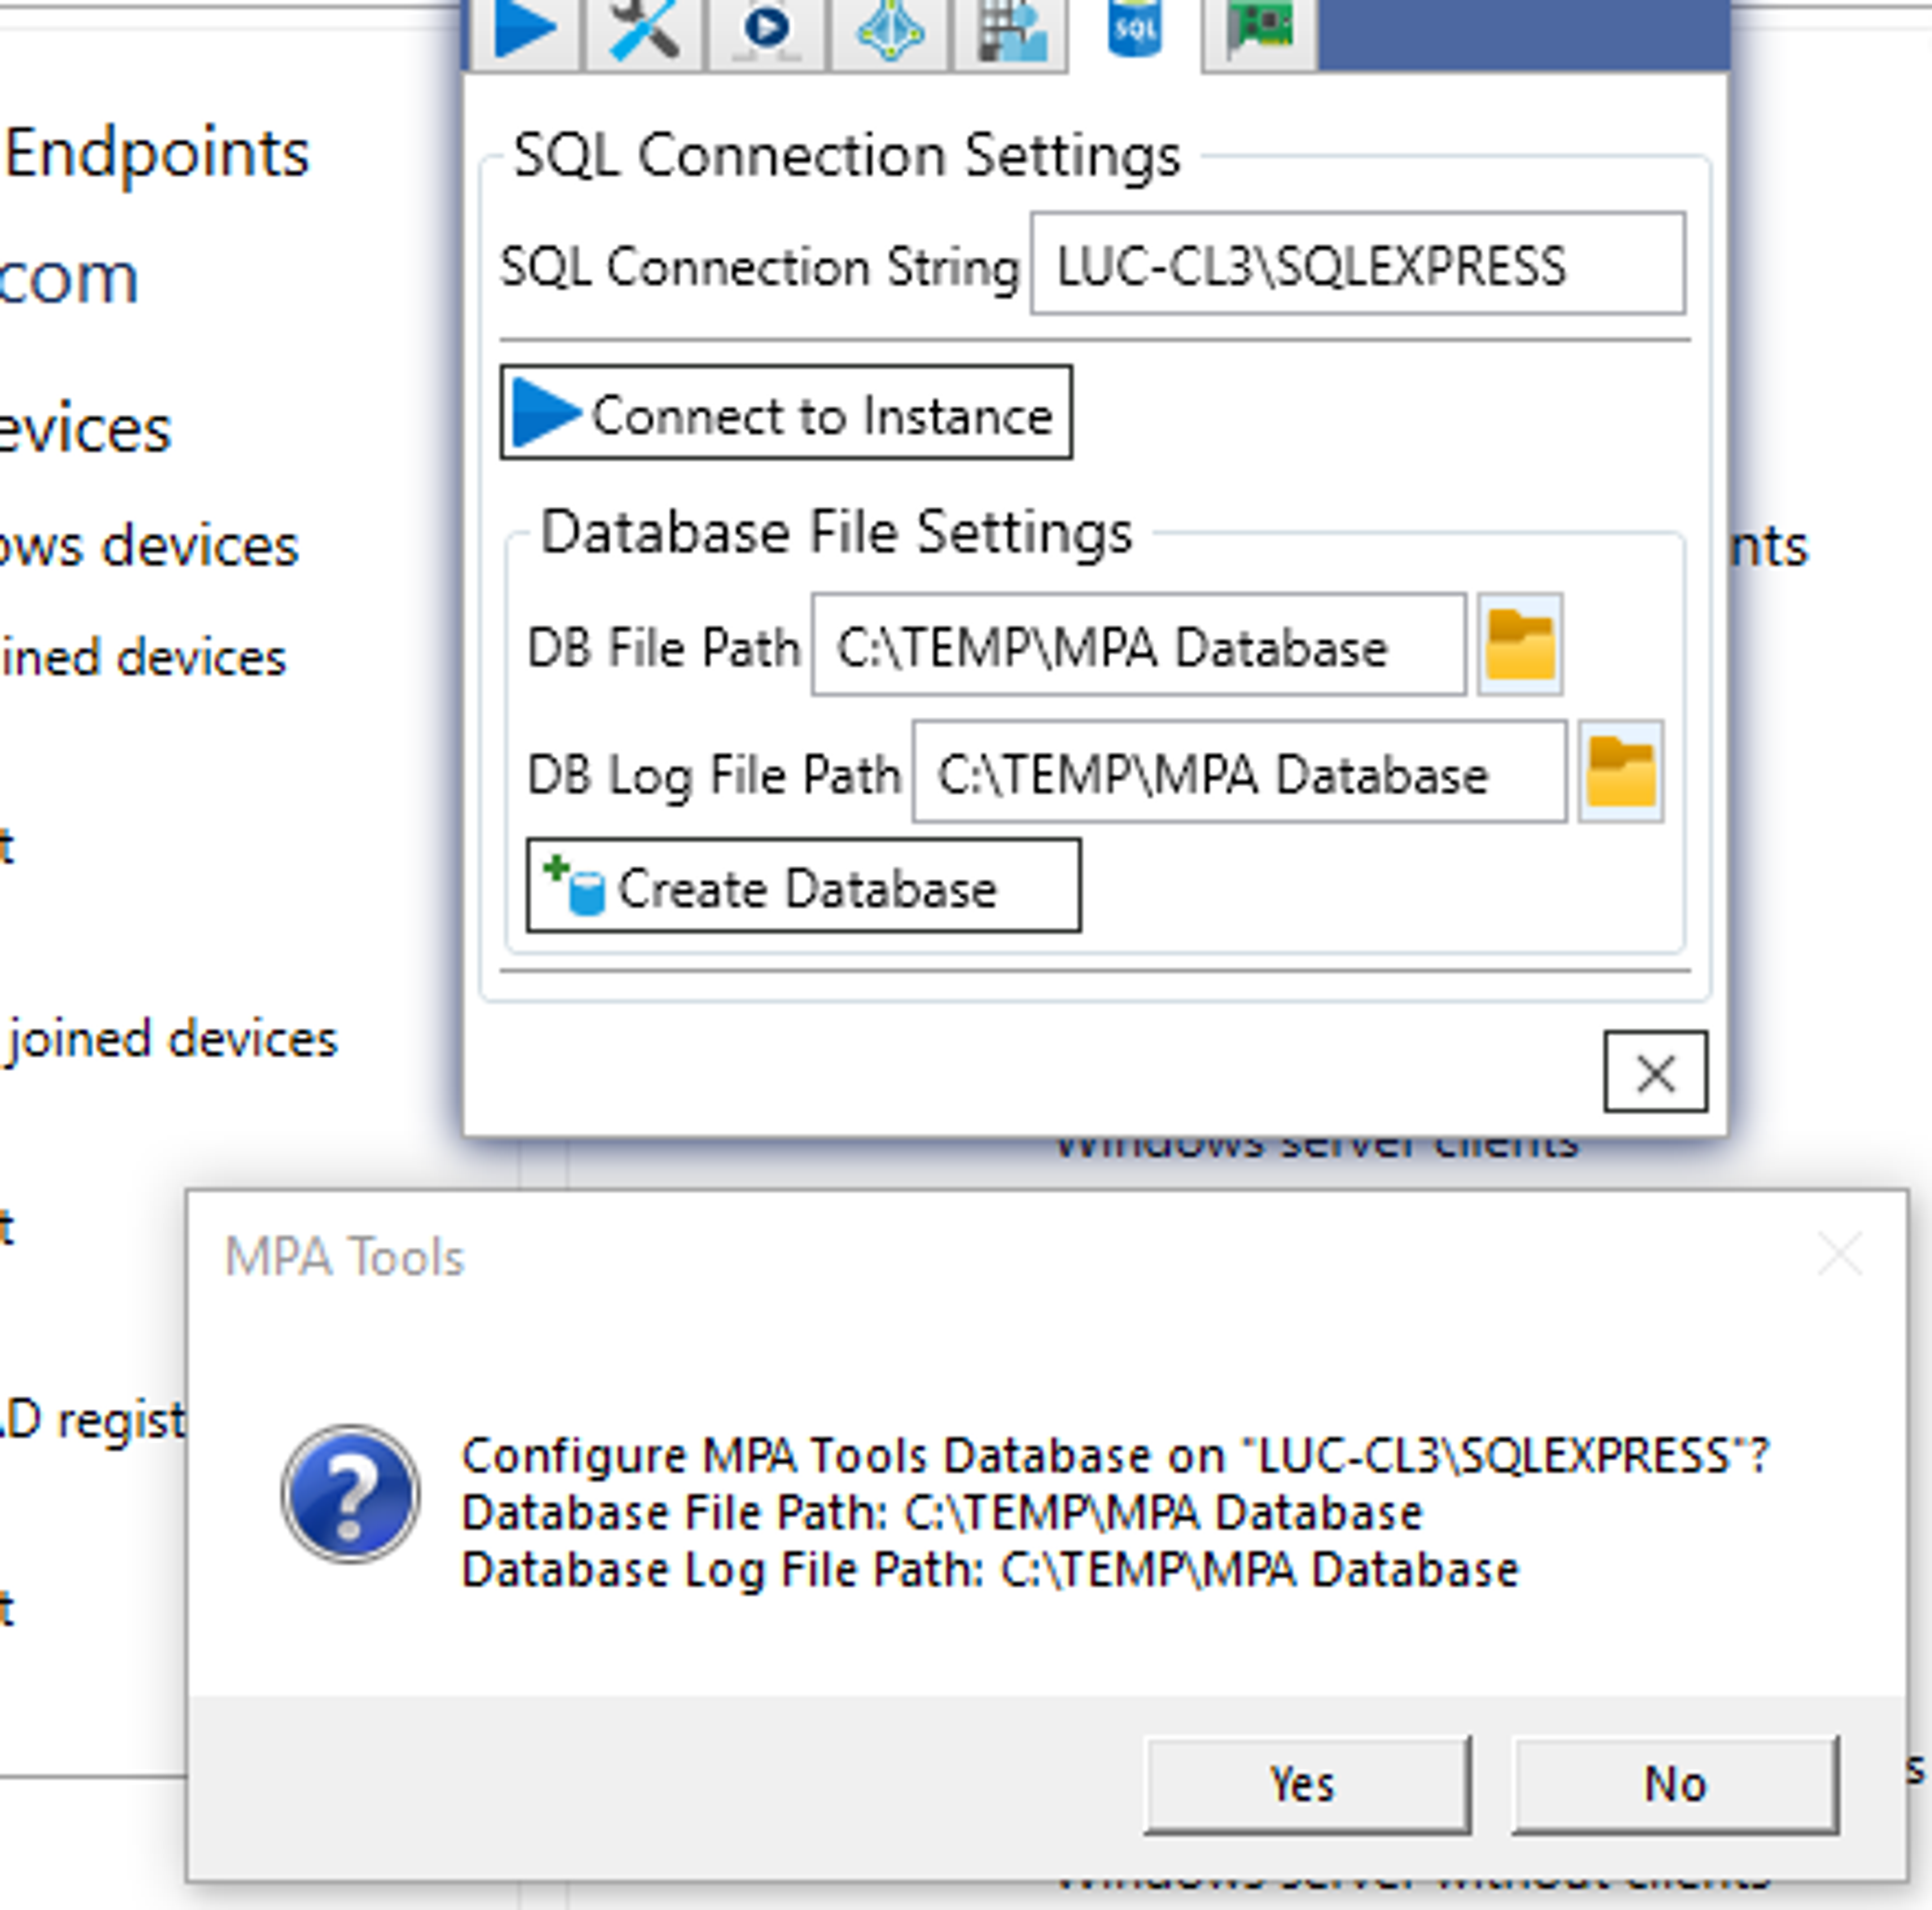The width and height of the screenshot is (1932, 1910).
Task: Edit the DB File Path field
Action: pos(1139,645)
